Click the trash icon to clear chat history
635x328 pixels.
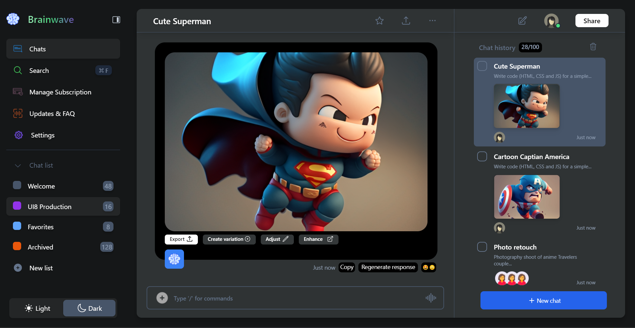point(593,46)
